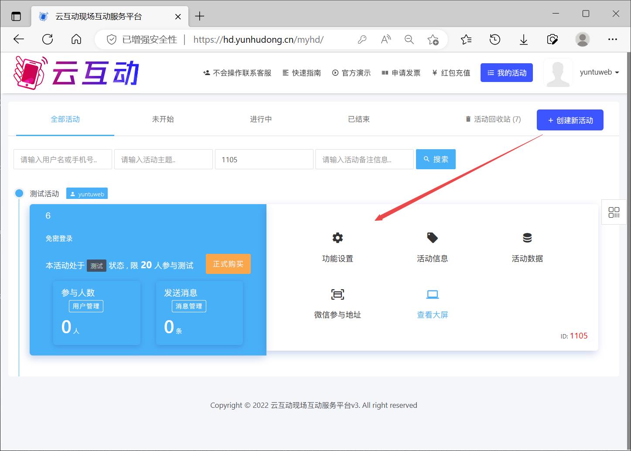Add page to favorites star
The width and height of the screenshot is (631, 451).
[433, 40]
